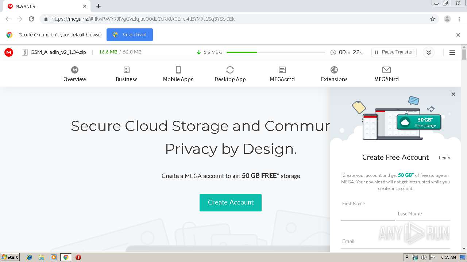Click the 16.6 MB downloaded size text

tap(108, 52)
